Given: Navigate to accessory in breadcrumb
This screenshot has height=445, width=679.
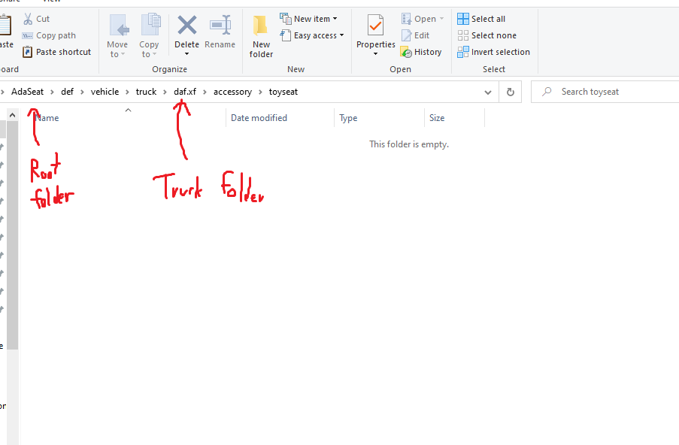Looking at the screenshot, I should [232, 92].
